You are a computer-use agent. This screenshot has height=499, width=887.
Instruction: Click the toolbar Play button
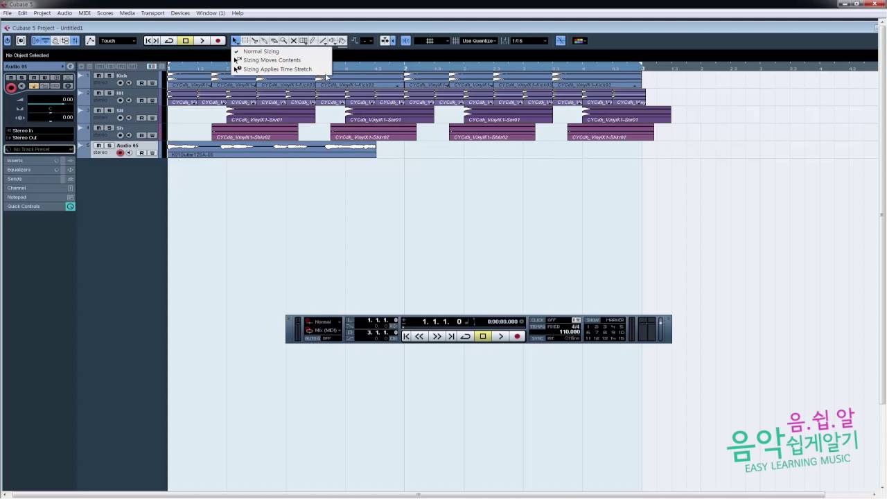tap(202, 41)
